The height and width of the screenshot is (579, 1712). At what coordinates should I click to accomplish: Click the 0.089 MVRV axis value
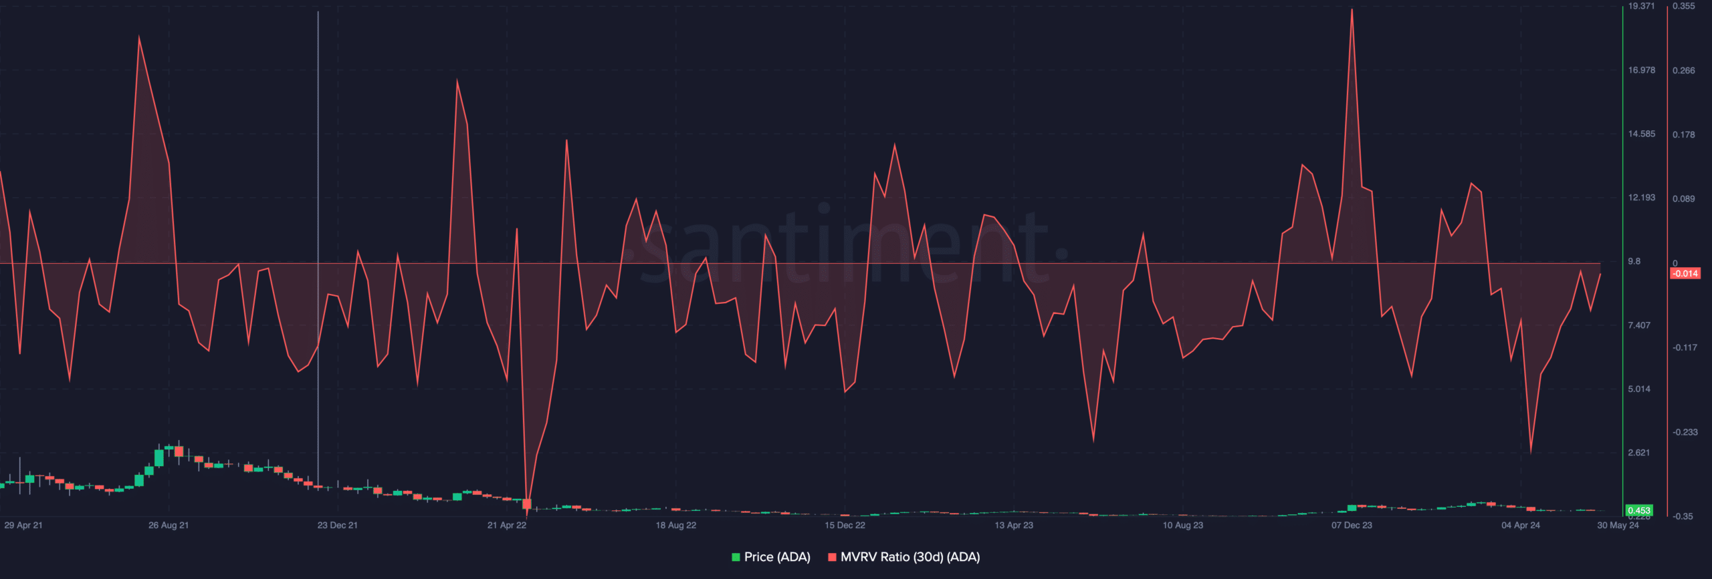pyautogui.click(x=1684, y=199)
